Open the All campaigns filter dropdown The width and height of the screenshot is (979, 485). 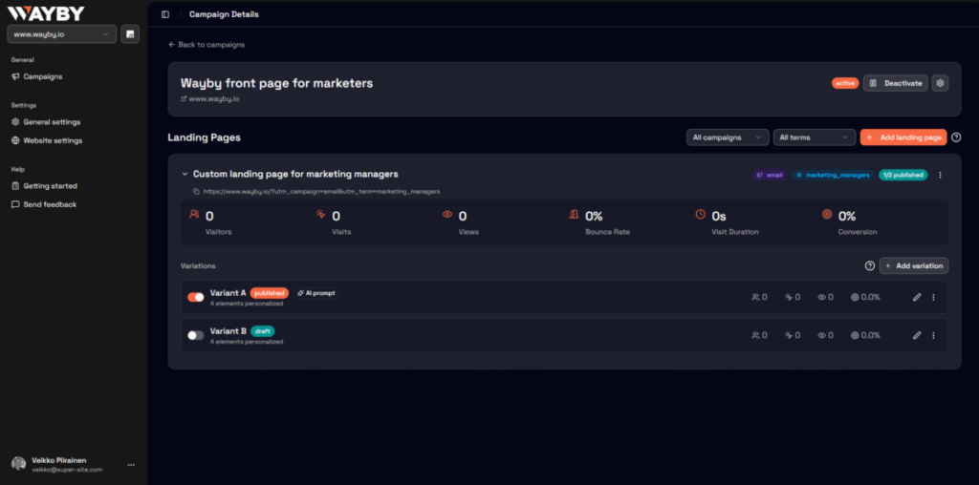click(728, 137)
